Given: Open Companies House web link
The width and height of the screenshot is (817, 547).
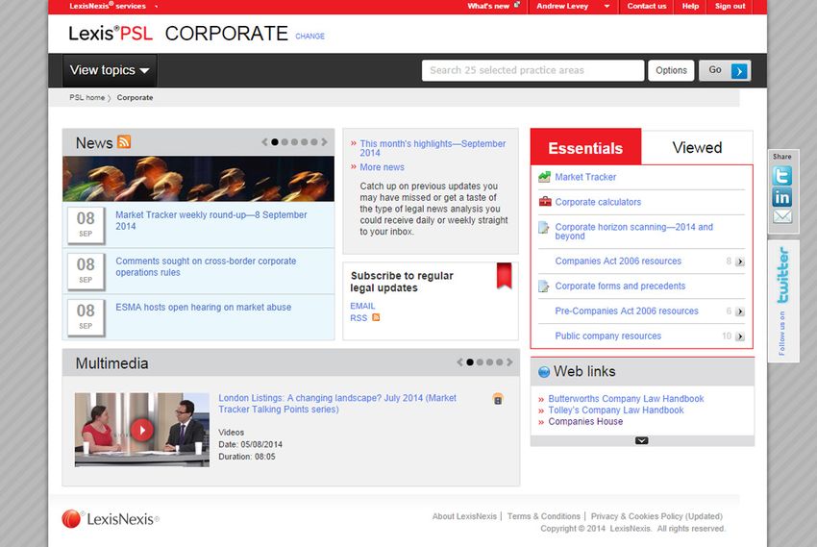Looking at the screenshot, I should pos(585,421).
